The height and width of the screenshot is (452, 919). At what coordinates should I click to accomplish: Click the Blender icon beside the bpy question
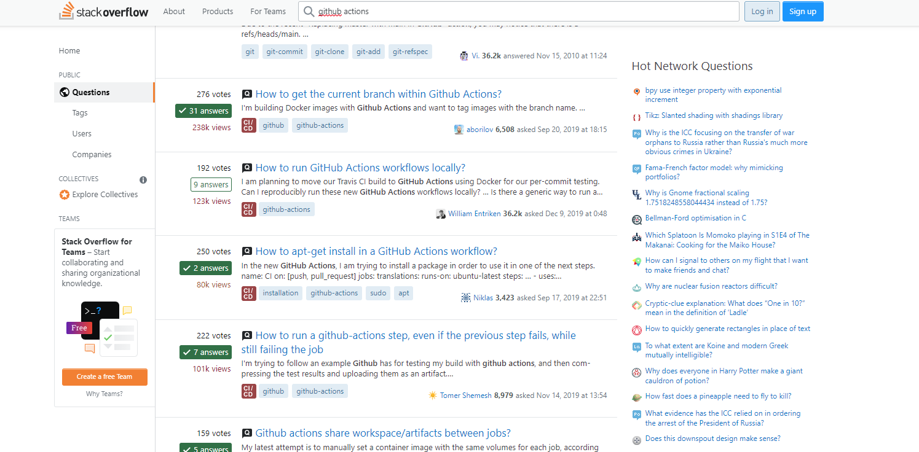pos(636,92)
